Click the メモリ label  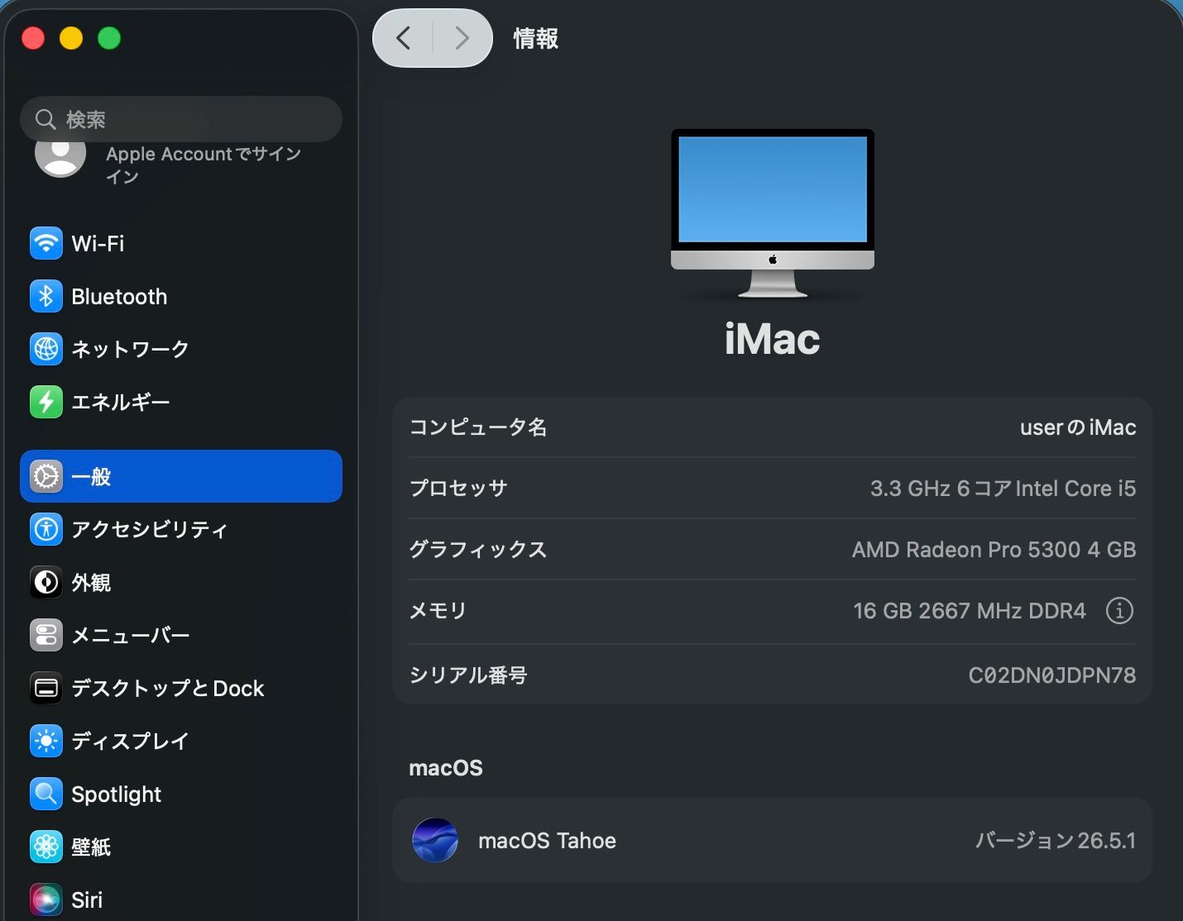[438, 611]
